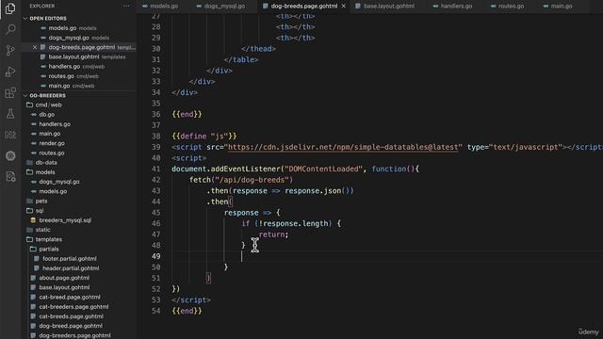Click the Explorer more actions ellipsis
The height and width of the screenshot is (339, 603).
(126, 6)
